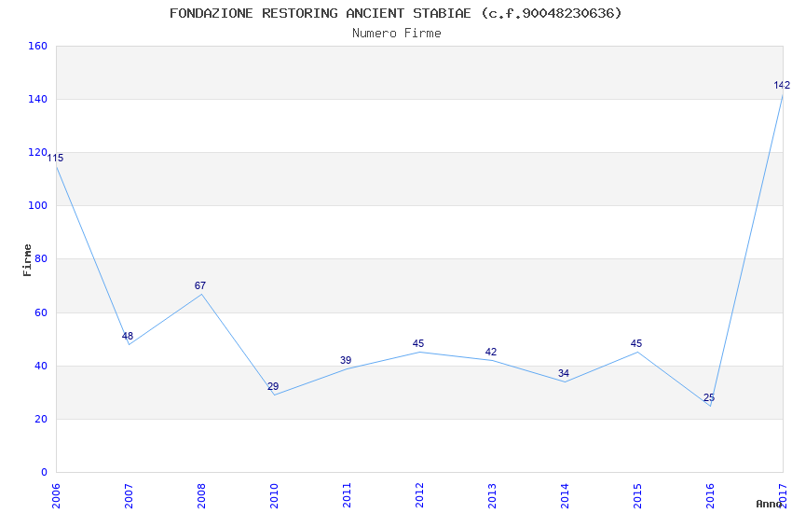792x513 pixels.
Task: Click the data label 142 for 2017
Action: (782, 86)
